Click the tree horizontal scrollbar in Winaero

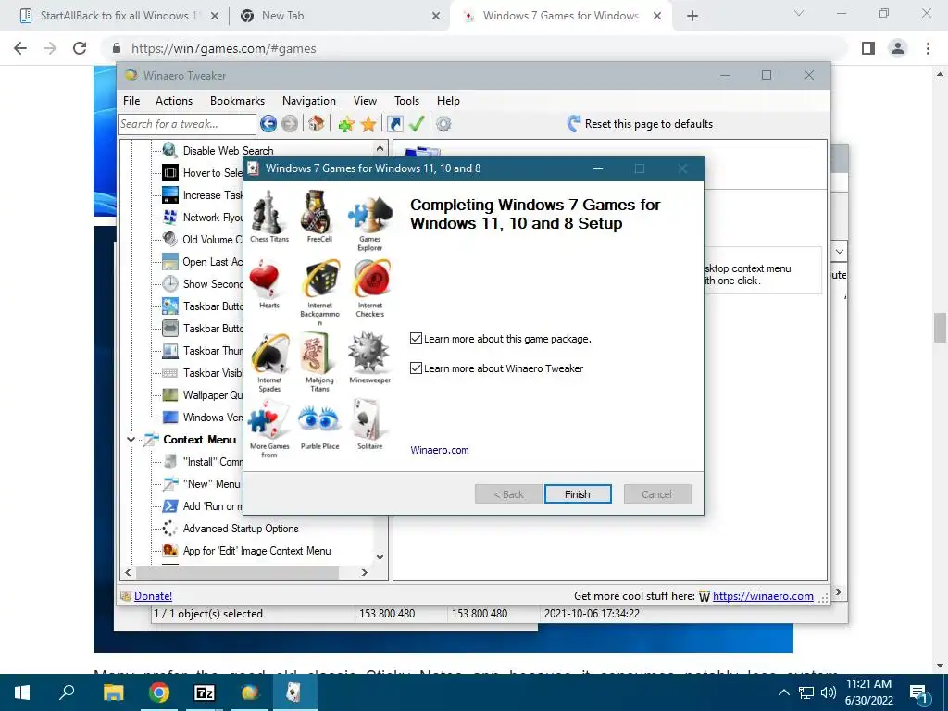coord(237,572)
